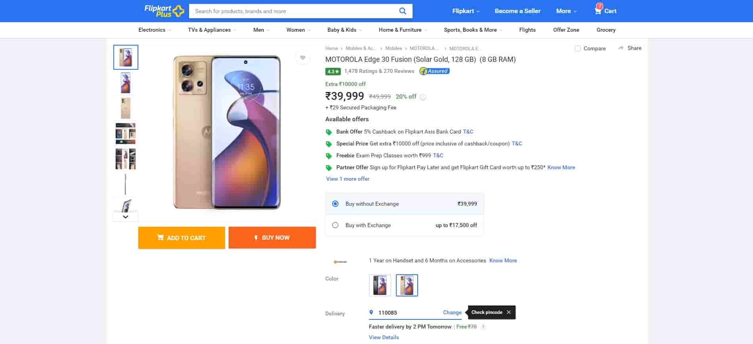753x344 pixels.
Task: Select Buy with Exchange option
Action: (335, 225)
